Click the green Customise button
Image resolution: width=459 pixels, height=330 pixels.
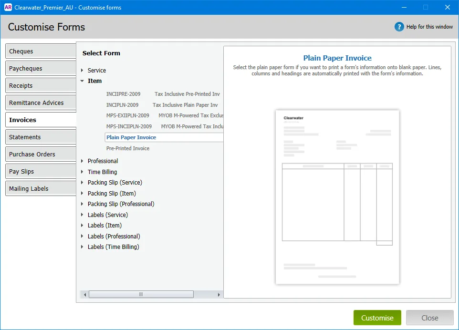click(377, 318)
